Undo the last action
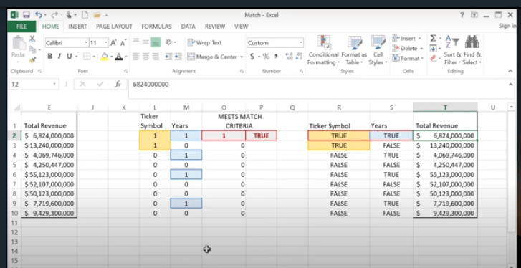The height and width of the screenshot is (268, 521). pos(38,15)
